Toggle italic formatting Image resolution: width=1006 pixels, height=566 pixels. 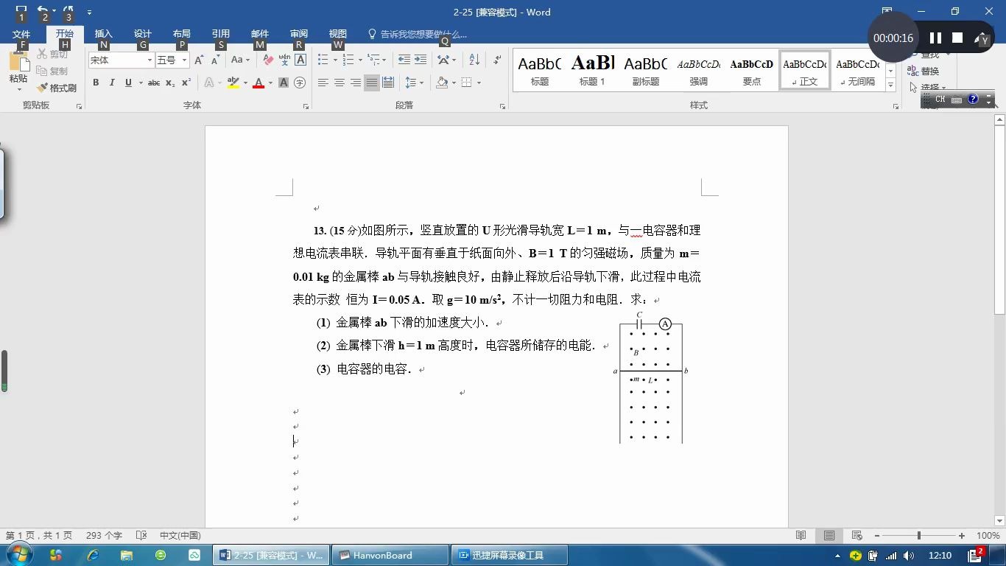[x=110, y=83]
